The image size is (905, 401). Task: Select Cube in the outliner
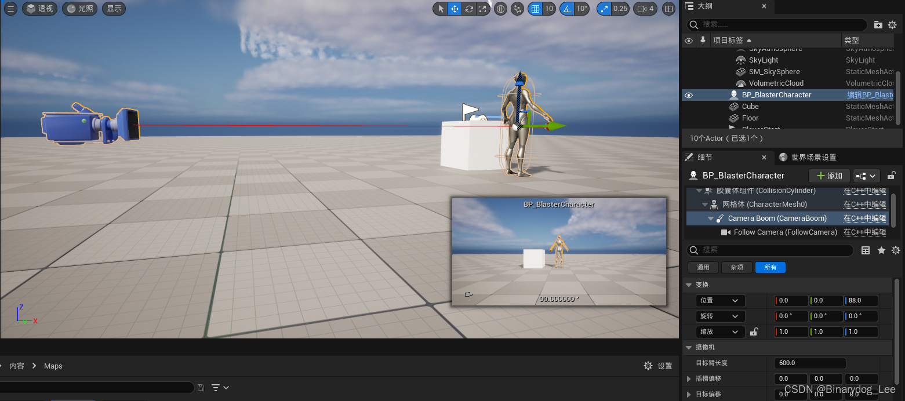[x=750, y=107]
